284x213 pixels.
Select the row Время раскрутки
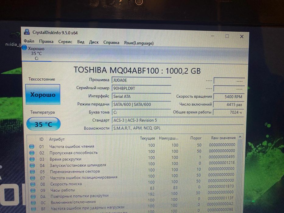tap(133, 158)
